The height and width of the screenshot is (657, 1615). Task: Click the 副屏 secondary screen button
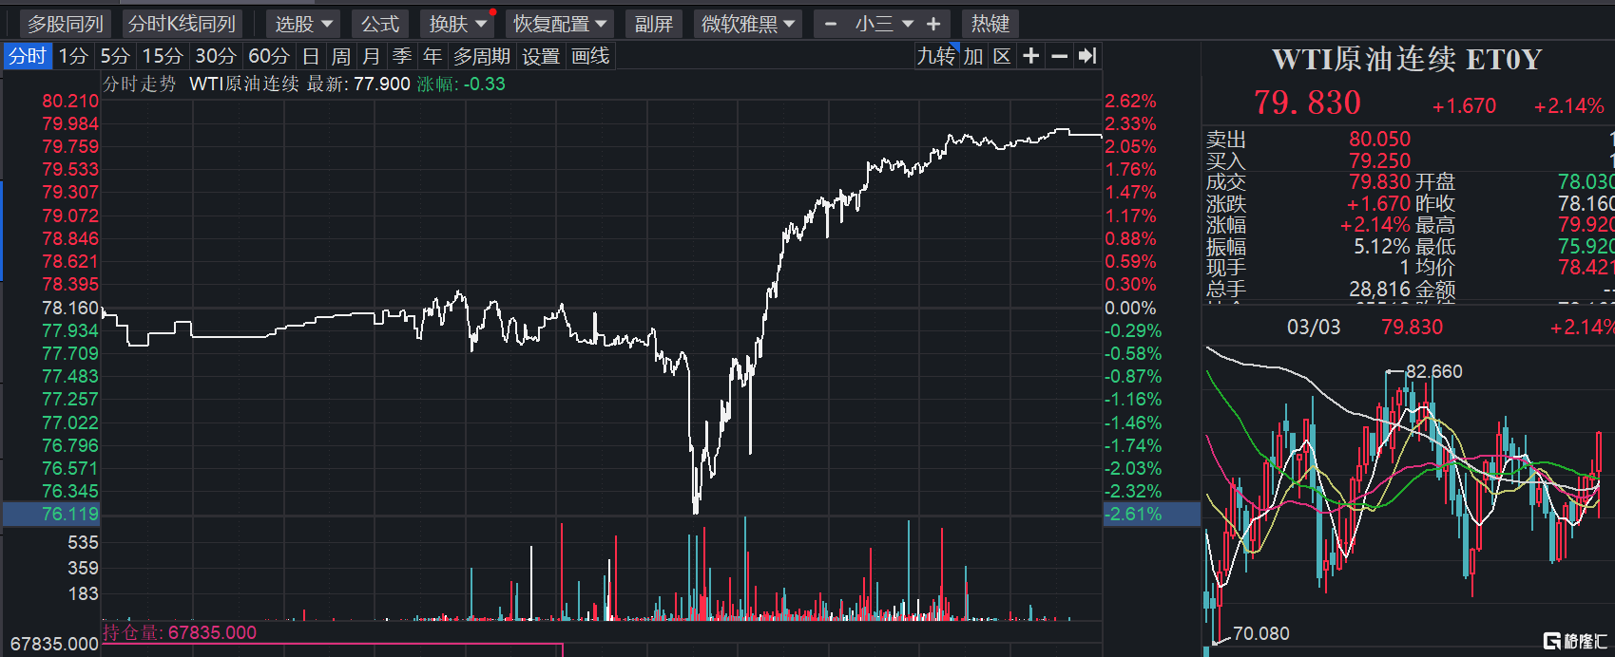[x=654, y=24]
